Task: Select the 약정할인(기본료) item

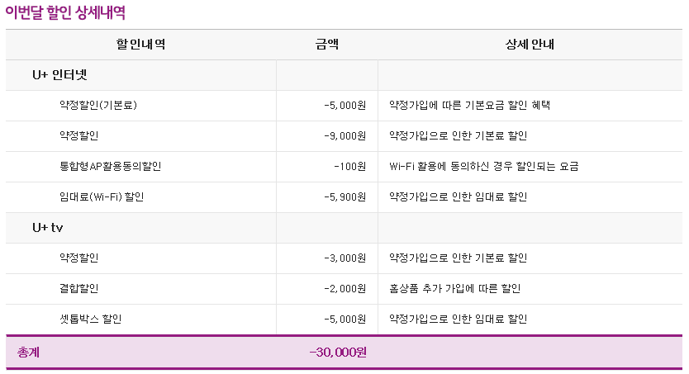Action: [97, 106]
